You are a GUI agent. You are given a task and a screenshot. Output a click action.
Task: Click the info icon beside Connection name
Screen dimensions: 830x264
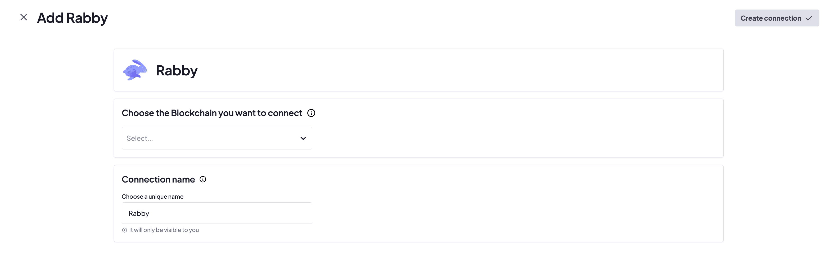click(203, 179)
